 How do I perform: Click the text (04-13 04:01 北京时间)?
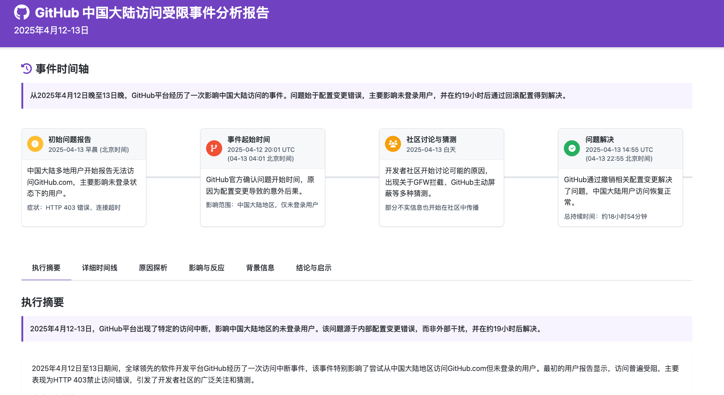[261, 159]
